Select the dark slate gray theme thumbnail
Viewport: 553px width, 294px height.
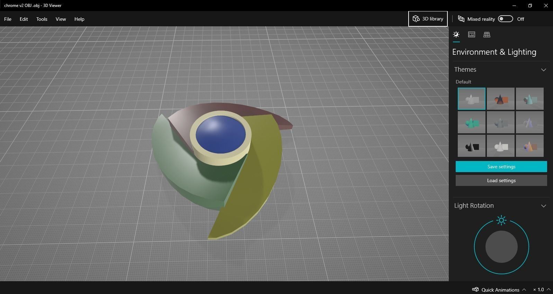501,122
